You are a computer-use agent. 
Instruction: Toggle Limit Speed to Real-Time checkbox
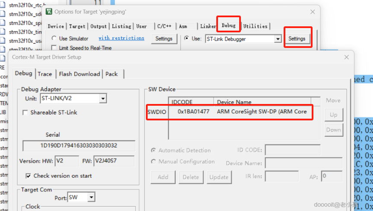tap(54, 48)
